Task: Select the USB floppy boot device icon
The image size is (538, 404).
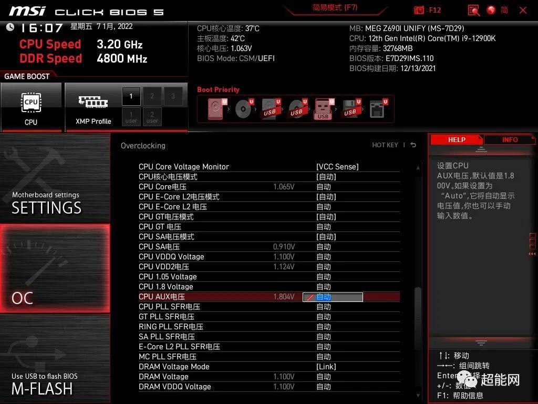Action: click(351, 109)
